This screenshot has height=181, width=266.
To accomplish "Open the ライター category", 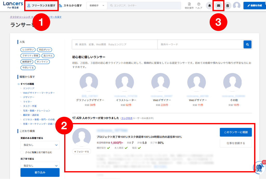I will (x=28, y=102).
